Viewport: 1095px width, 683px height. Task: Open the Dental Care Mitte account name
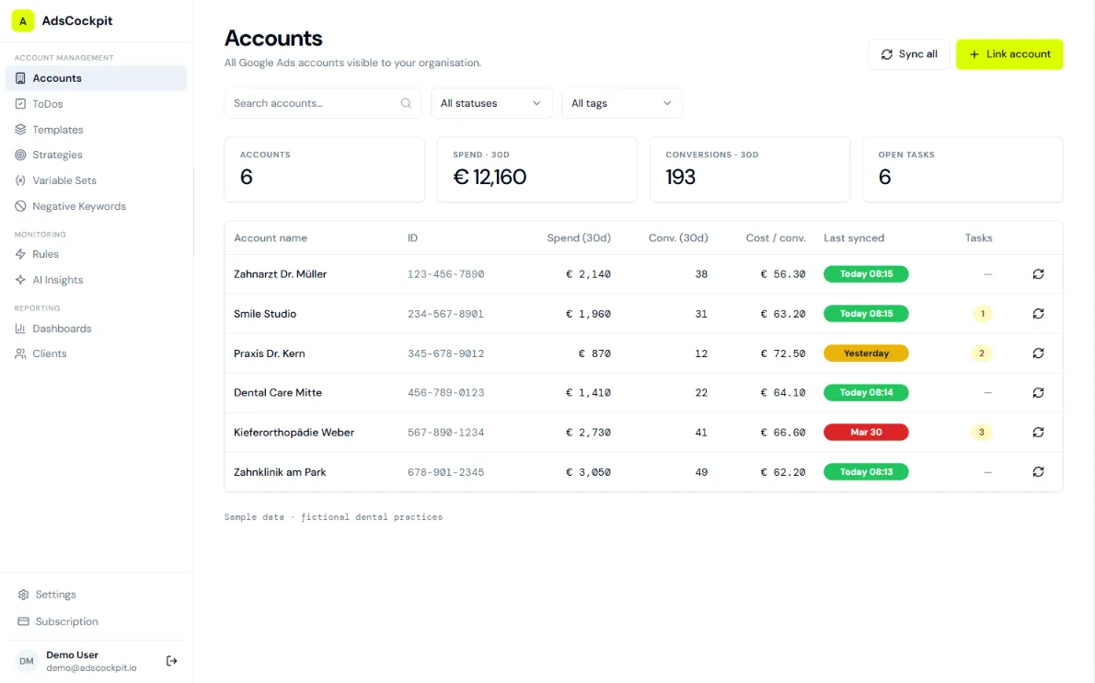[x=277, y=393]
